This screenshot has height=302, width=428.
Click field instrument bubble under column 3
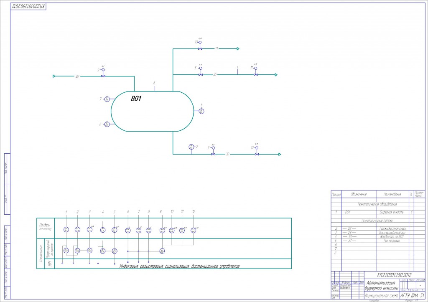pos(89,230)
